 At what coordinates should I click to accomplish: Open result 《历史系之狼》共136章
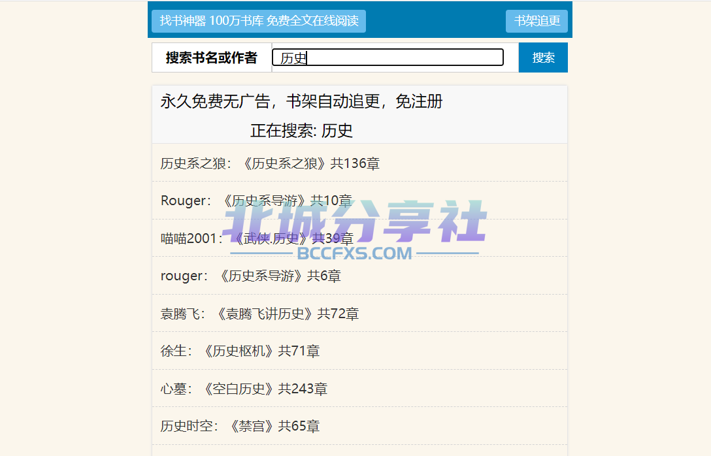click(x=359, y=163)
